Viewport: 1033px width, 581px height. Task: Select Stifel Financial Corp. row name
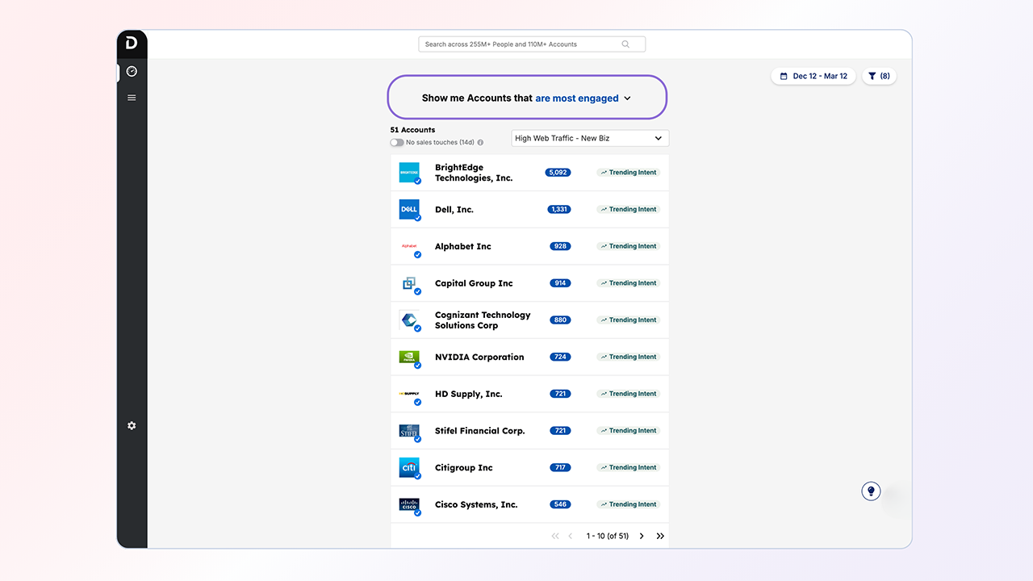click(480, 431)
